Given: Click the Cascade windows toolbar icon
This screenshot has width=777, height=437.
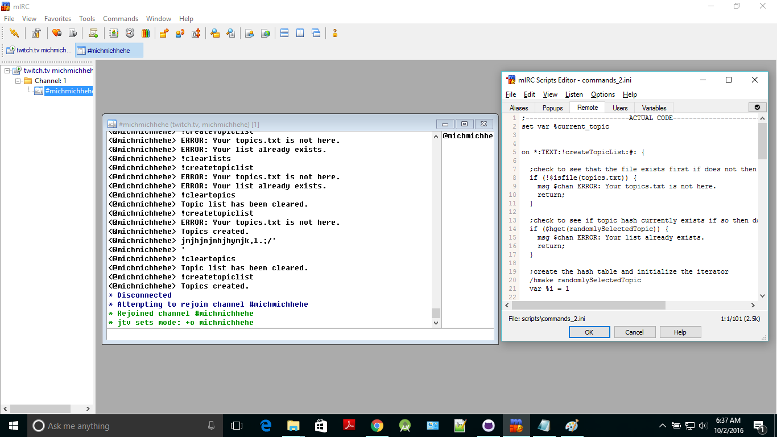Looking at the screenshot, I should 316,33.
